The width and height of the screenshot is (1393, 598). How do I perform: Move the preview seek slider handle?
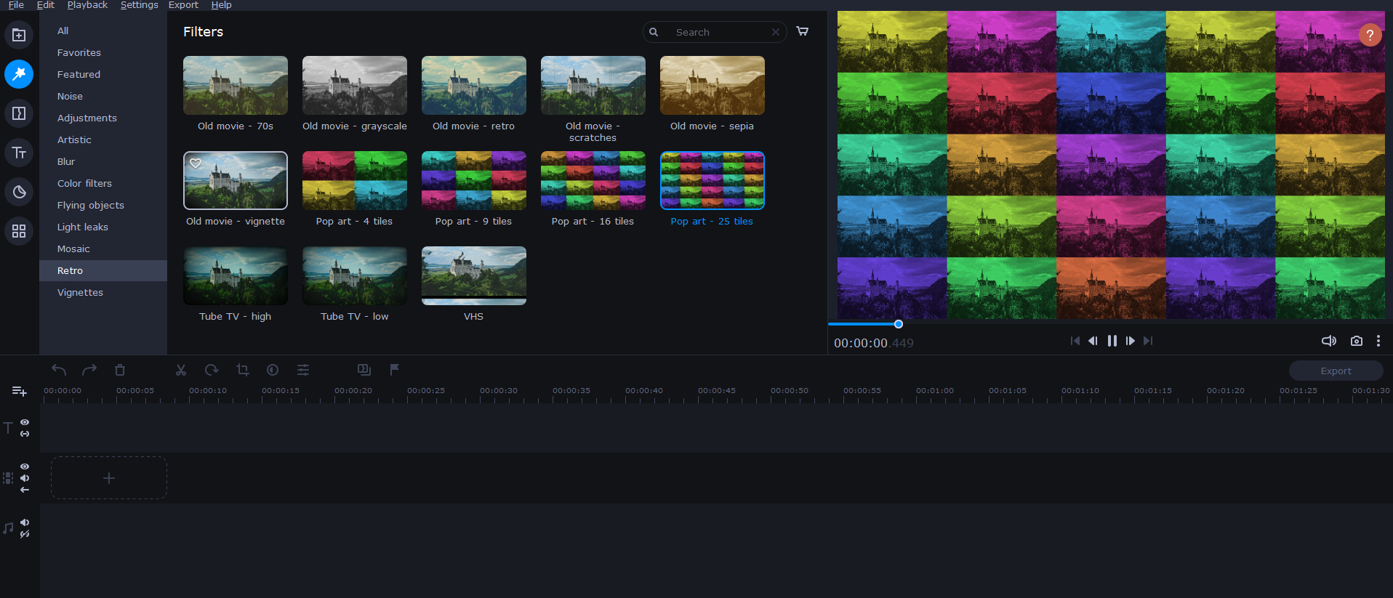(x=899, y=324)
